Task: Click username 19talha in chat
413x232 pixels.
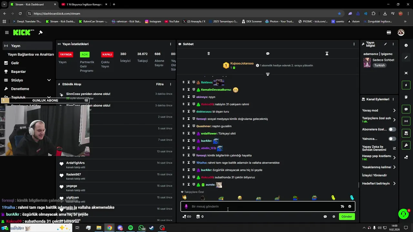Action: pyautogui.click(x=201, y=163)
